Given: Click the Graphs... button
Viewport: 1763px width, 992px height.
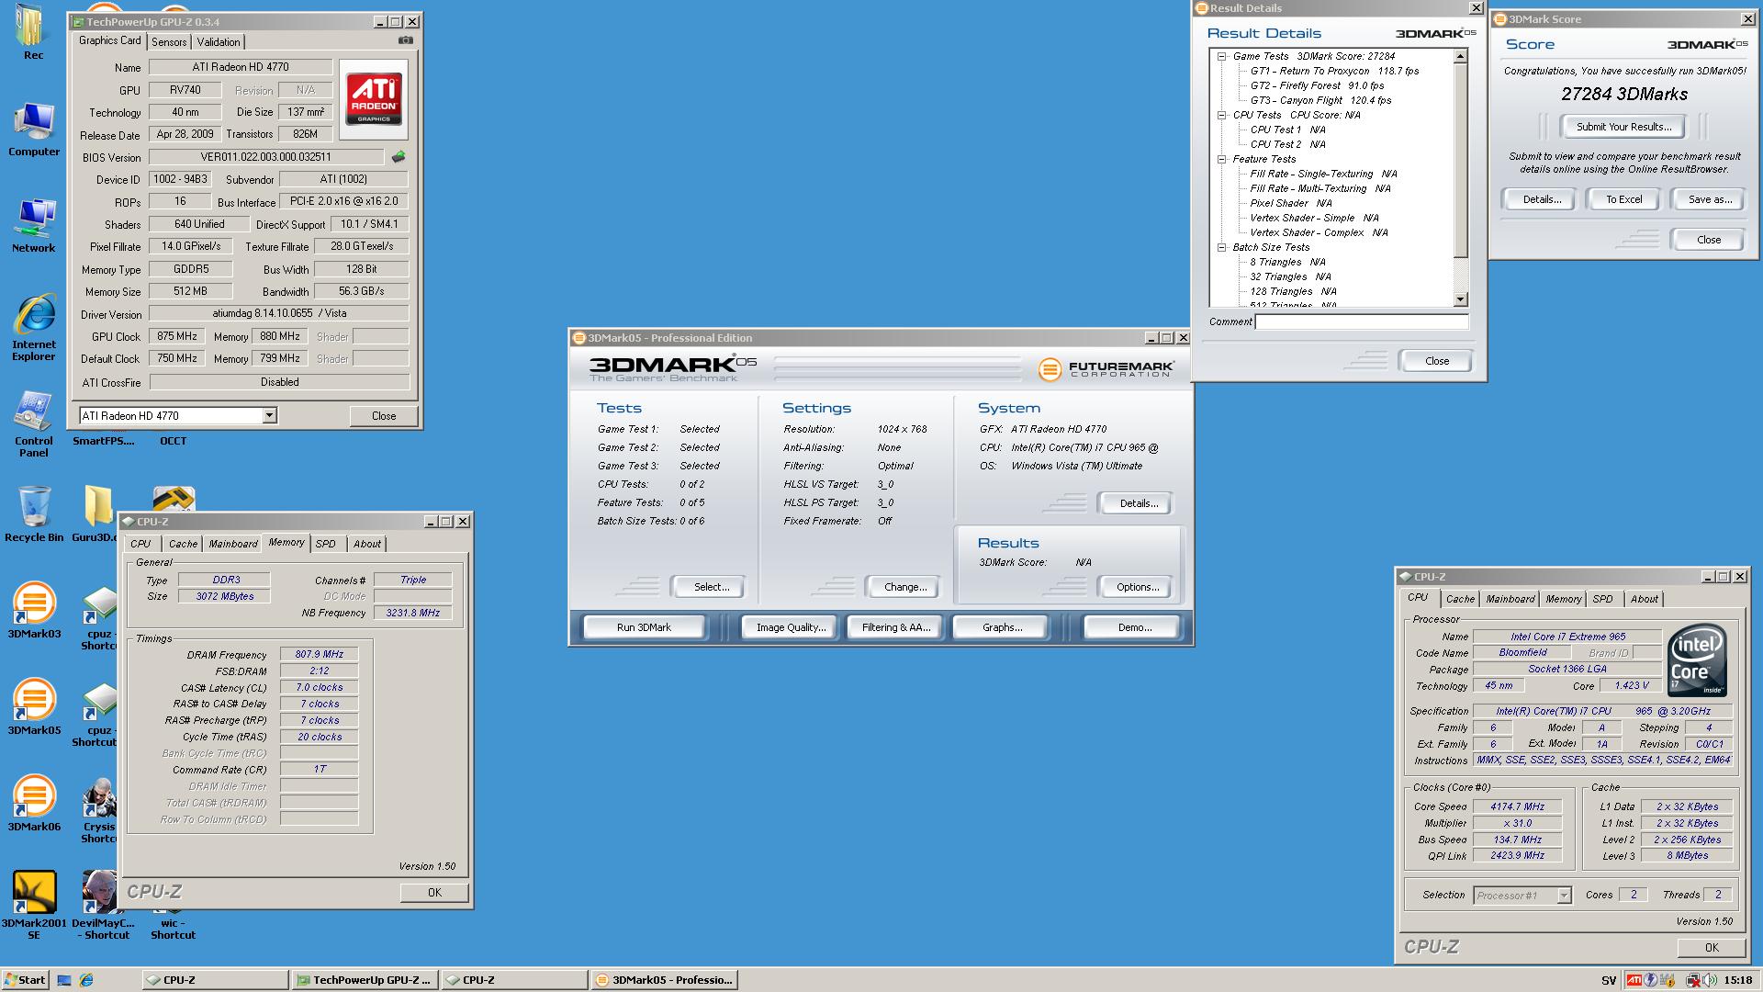Looking at the screenshot, I should point(1002,627).
